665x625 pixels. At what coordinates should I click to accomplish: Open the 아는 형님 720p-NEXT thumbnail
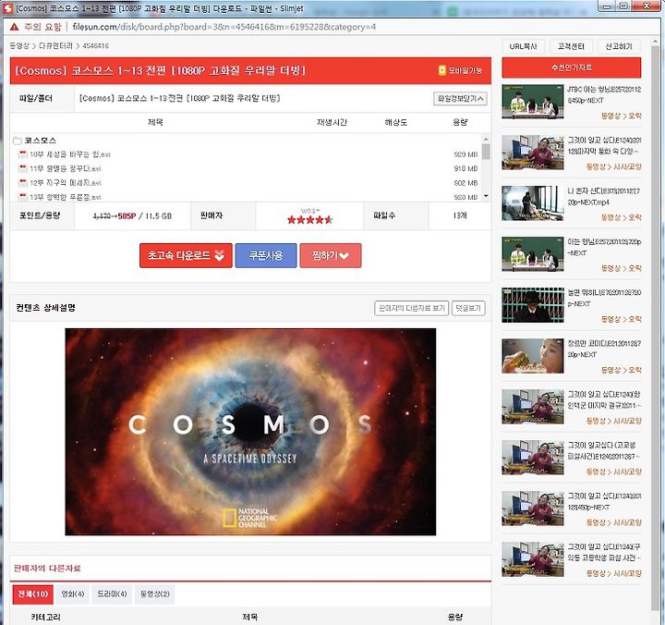click(x=533, y=254)
